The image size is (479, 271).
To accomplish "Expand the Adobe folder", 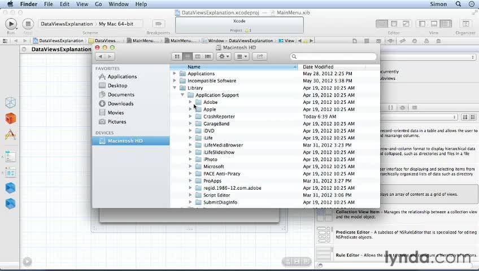I will tap(190, 102).
